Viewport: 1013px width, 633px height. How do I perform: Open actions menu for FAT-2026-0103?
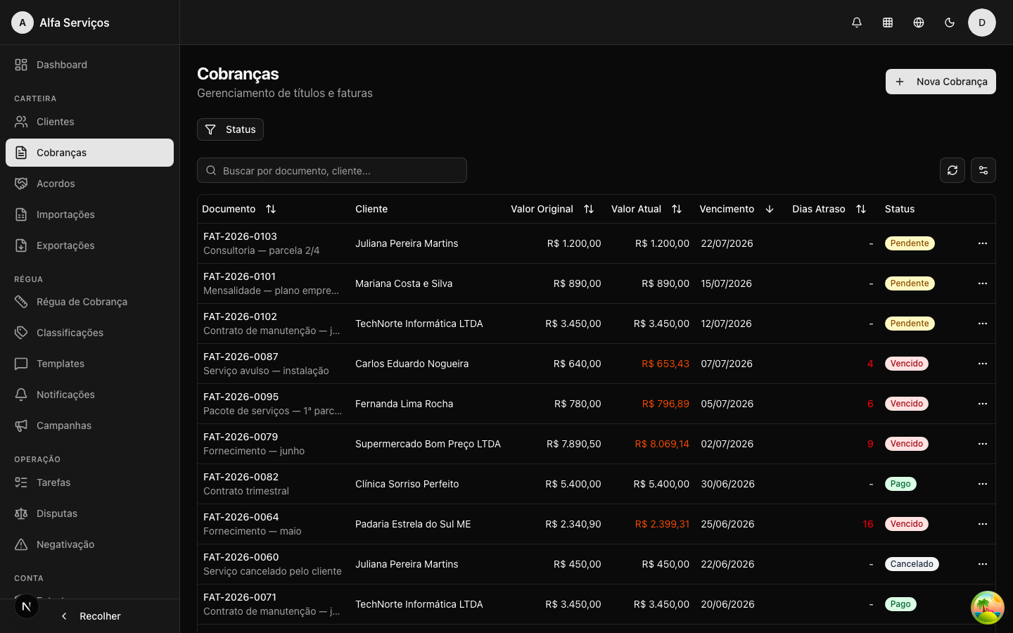click(983, 243)
